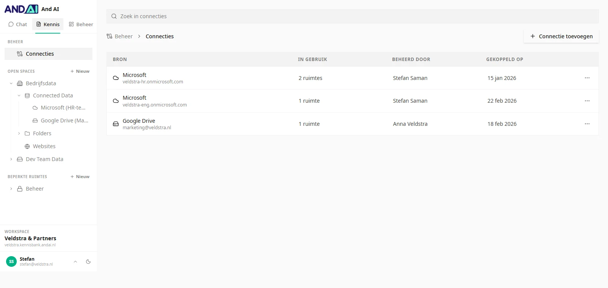Viewport: 608px width, 288px height.
Task: Open options menu for Google Drive row
Action: tap(587, 124)
